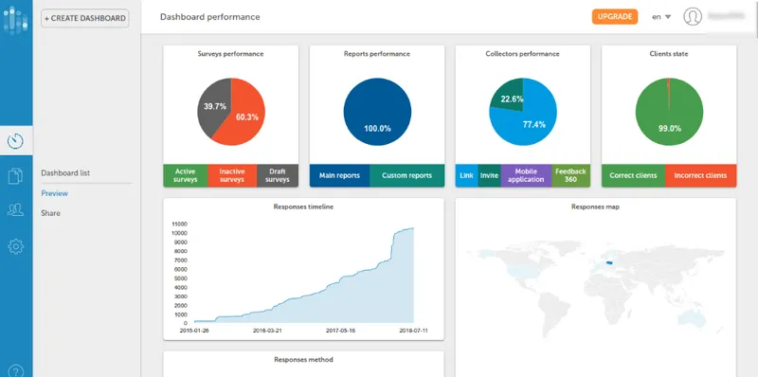The width and height of the screenshot is (758, 377).
Task: Toggle Active surveys legend
Action: pos(186,175)
